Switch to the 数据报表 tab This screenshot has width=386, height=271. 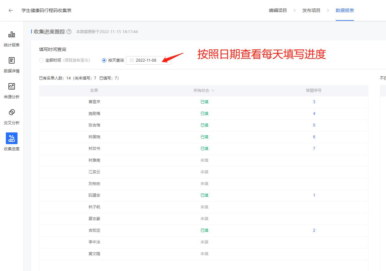(x=344, y=10)
